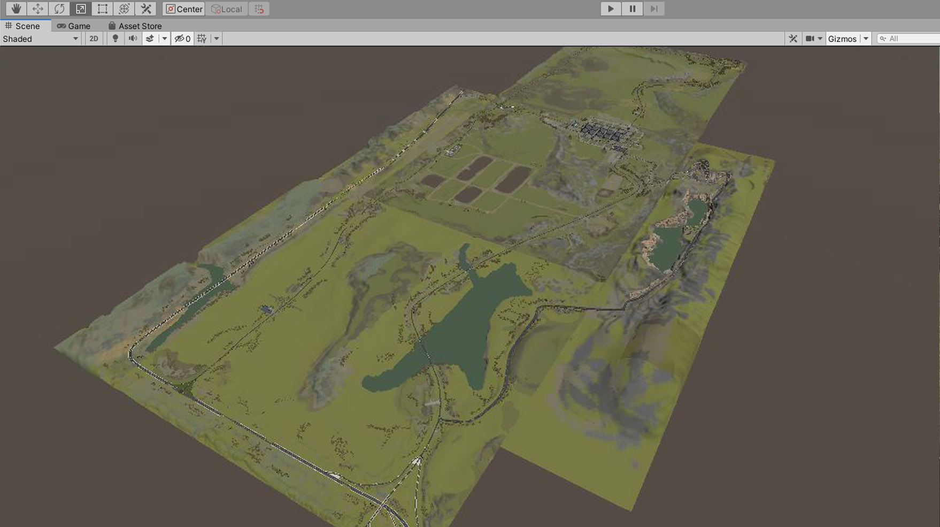Open the Shaded draw mode dropdown
Image resolution: width=940 pixels, height=527 pixels.
[41, 39]
